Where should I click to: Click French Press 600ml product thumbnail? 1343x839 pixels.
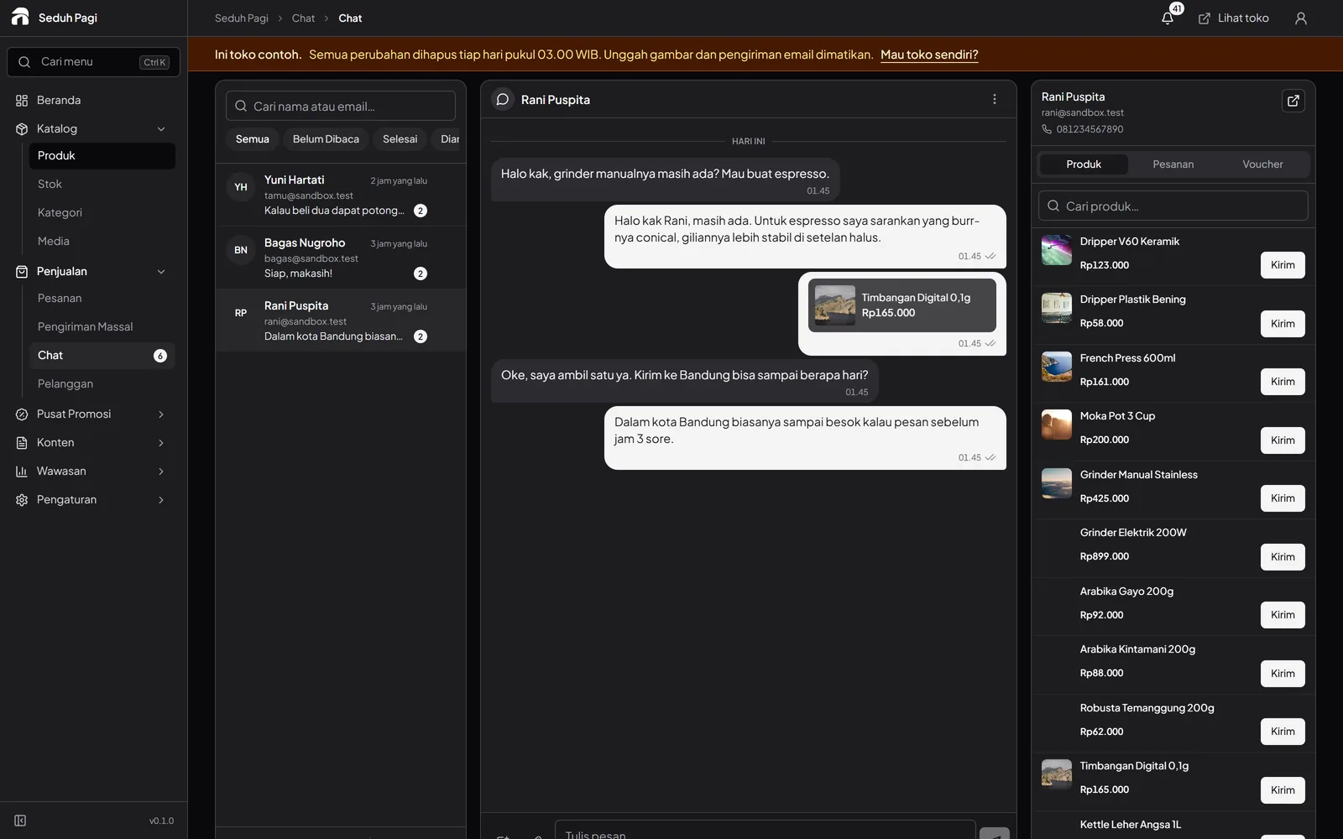coord(1056,367)
